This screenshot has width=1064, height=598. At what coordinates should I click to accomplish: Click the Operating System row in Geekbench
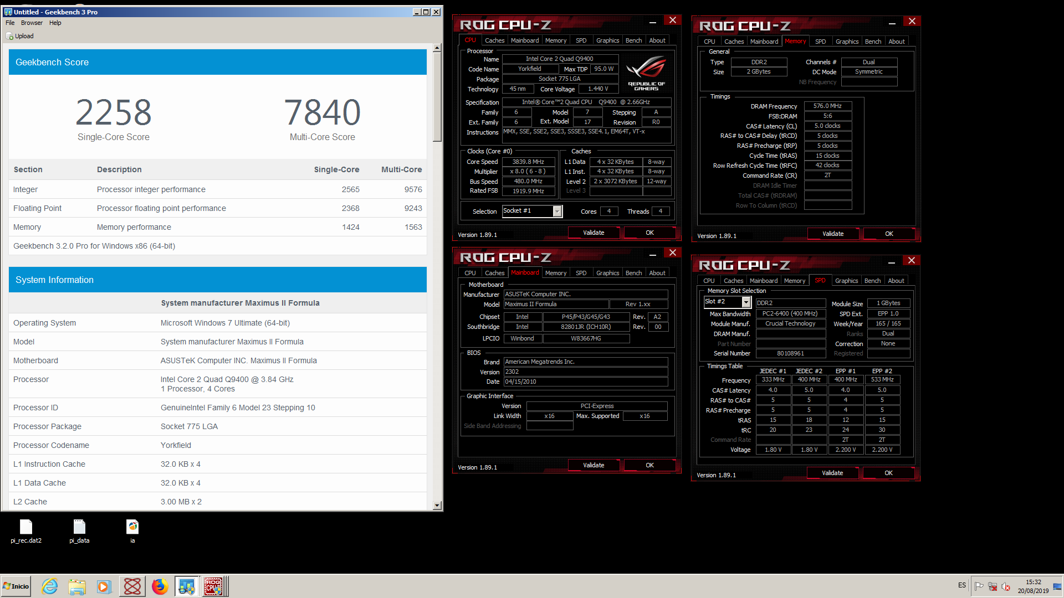pos(217,323)
